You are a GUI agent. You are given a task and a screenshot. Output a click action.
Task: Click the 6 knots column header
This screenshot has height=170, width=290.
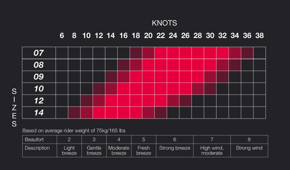(x=62, y=36)
